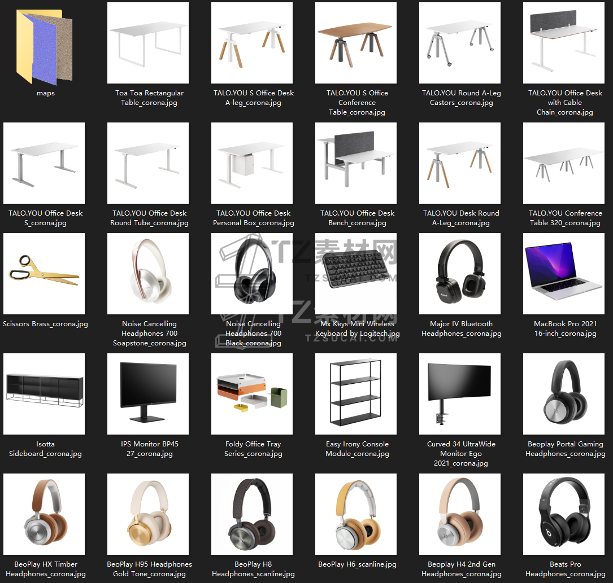The image size is (613, 583).
Task: Click filename 'TALO.YOU Office Desk Round Tube_corona.jpg'
Action: point(149,218)
